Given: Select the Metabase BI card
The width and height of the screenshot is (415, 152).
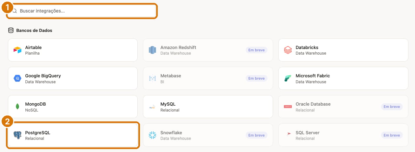Looking at the screenshot, I should tap(208, 78).
